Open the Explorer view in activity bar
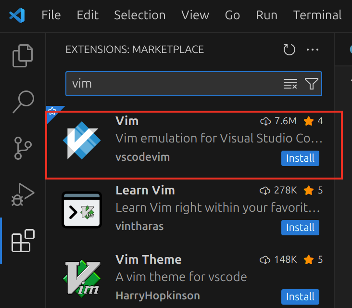 coord(23,56)
